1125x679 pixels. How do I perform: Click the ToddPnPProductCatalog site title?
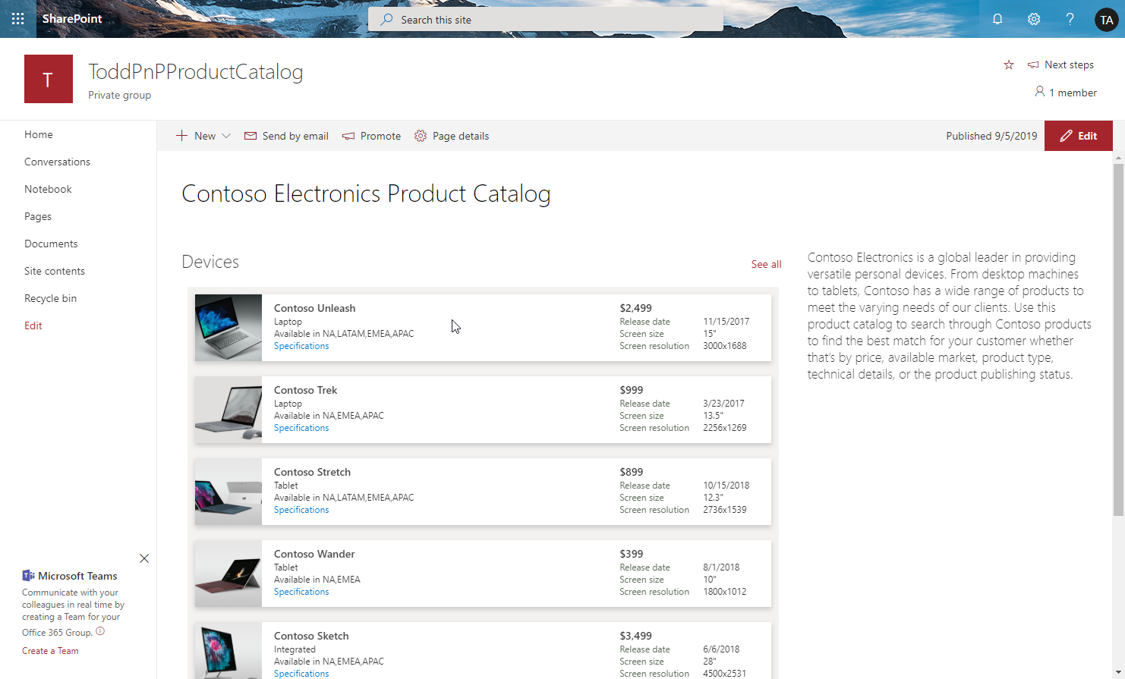tap(196, 71)
